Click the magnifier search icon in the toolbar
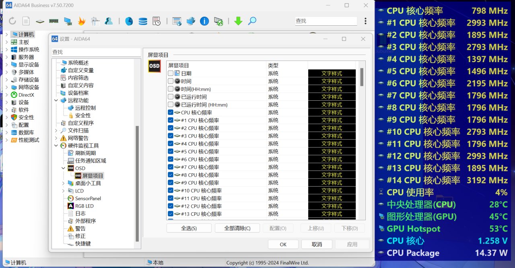 (x=252, y=21)
